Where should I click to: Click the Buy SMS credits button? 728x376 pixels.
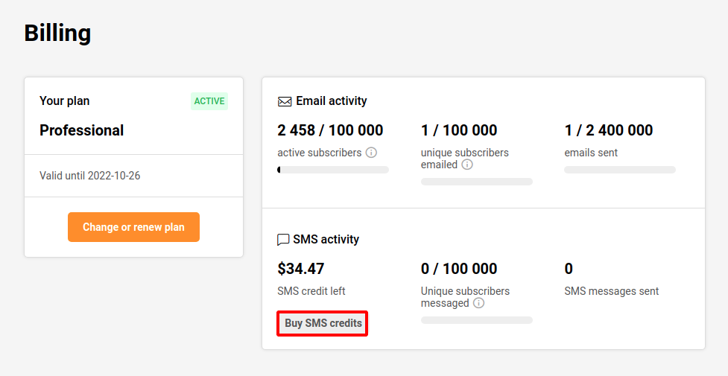(x=323, y=324)
